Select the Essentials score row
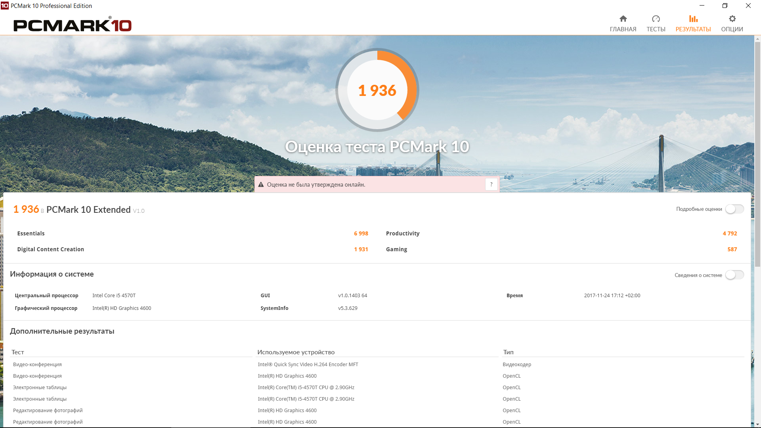Viewport: 761px width, 428px height. coord(193,233)
